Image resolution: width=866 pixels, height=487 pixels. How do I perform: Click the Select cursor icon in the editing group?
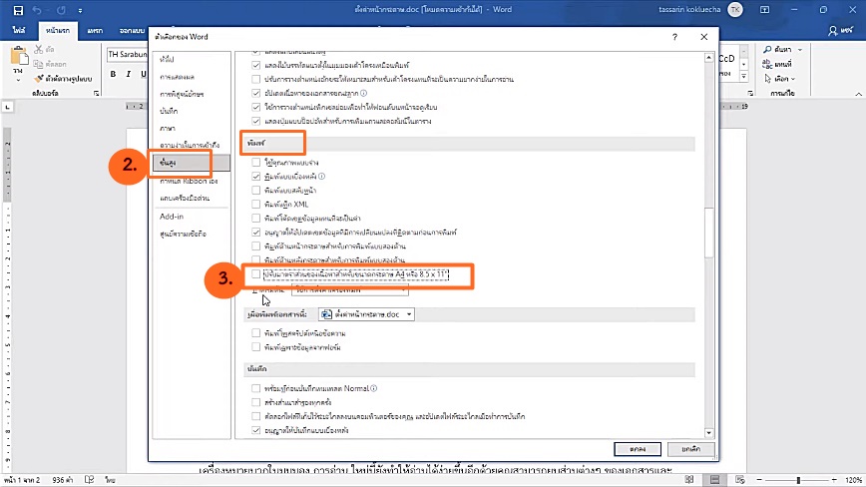767,79
